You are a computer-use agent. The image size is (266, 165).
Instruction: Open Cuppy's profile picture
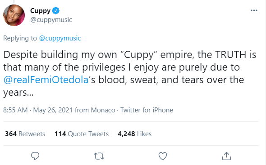coord(14,15)
